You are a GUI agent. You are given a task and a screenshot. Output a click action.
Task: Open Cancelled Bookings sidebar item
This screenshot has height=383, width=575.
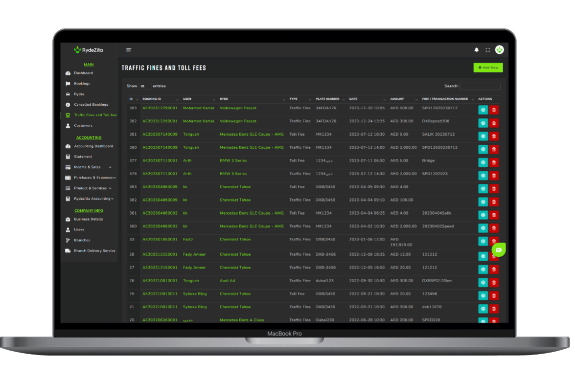91,105
